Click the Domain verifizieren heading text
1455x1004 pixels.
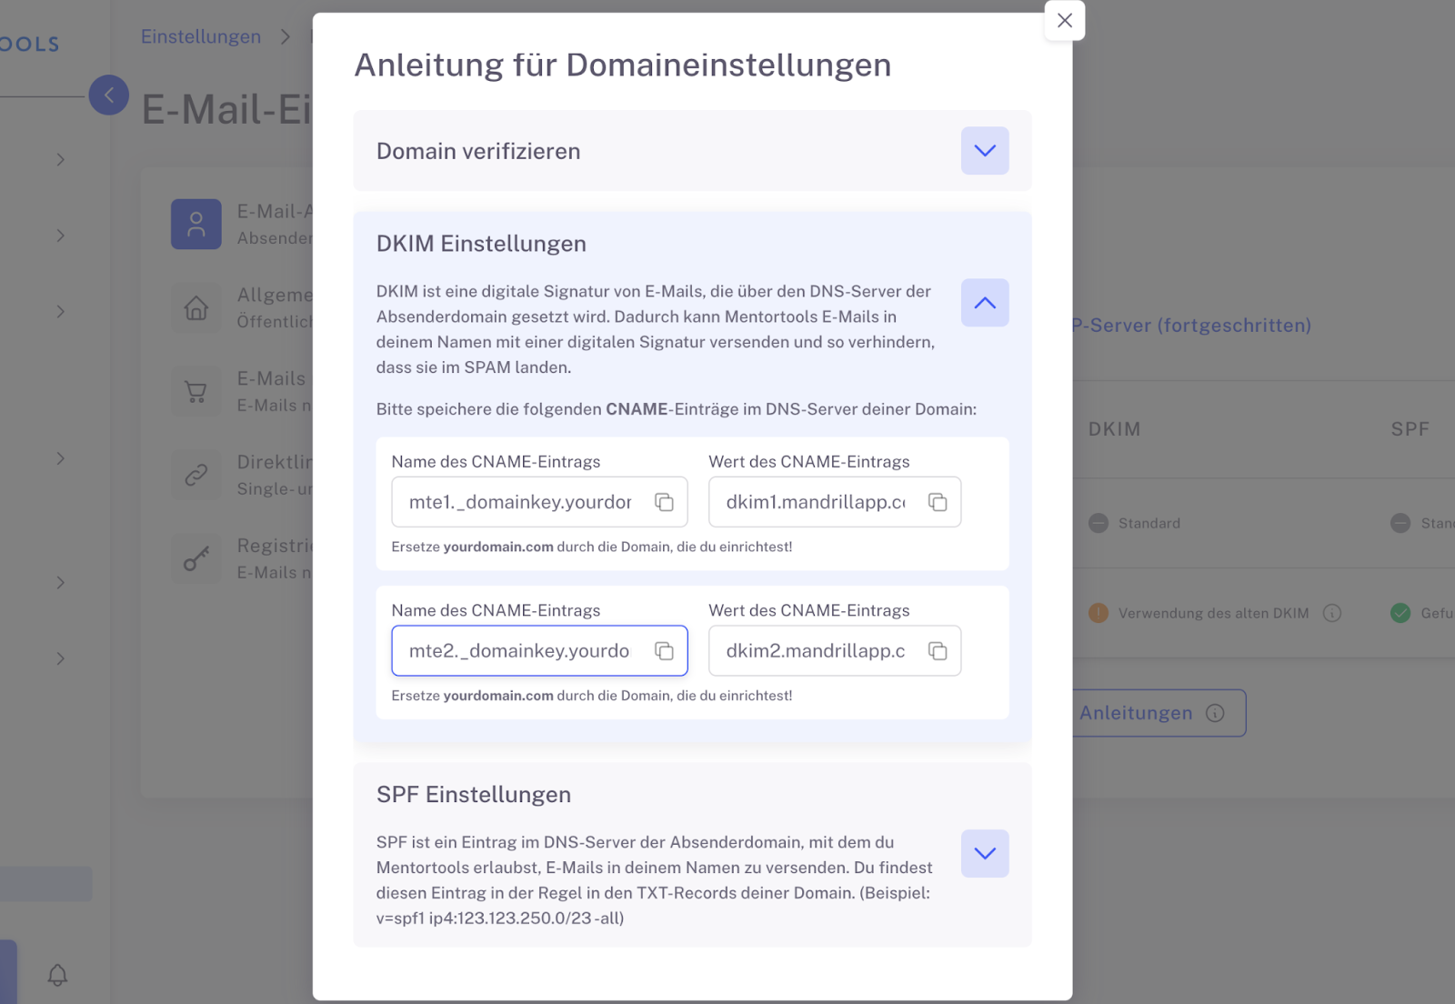[x=478, y=151]
